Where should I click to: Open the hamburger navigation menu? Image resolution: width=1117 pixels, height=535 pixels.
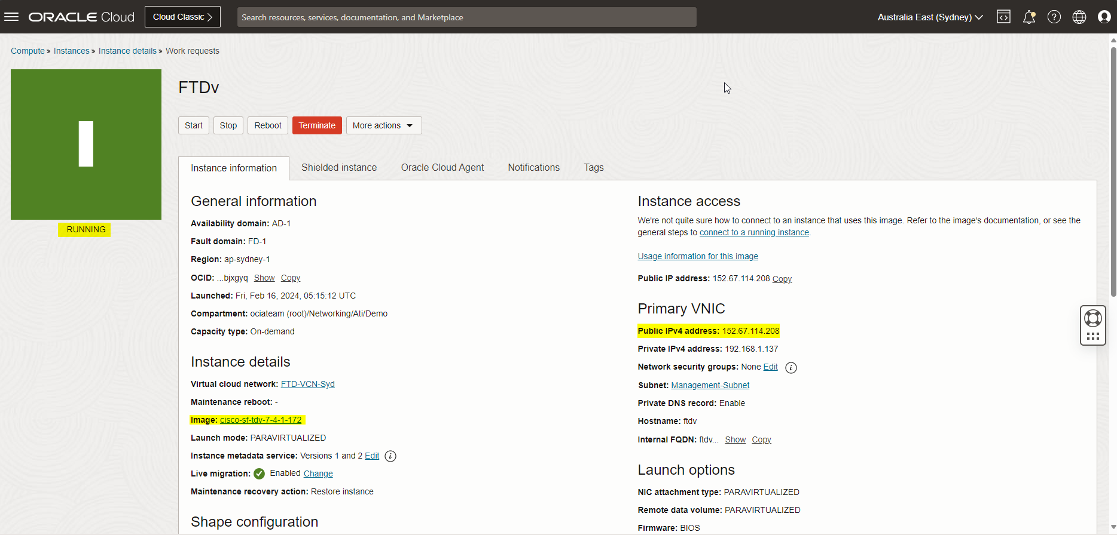11,17
